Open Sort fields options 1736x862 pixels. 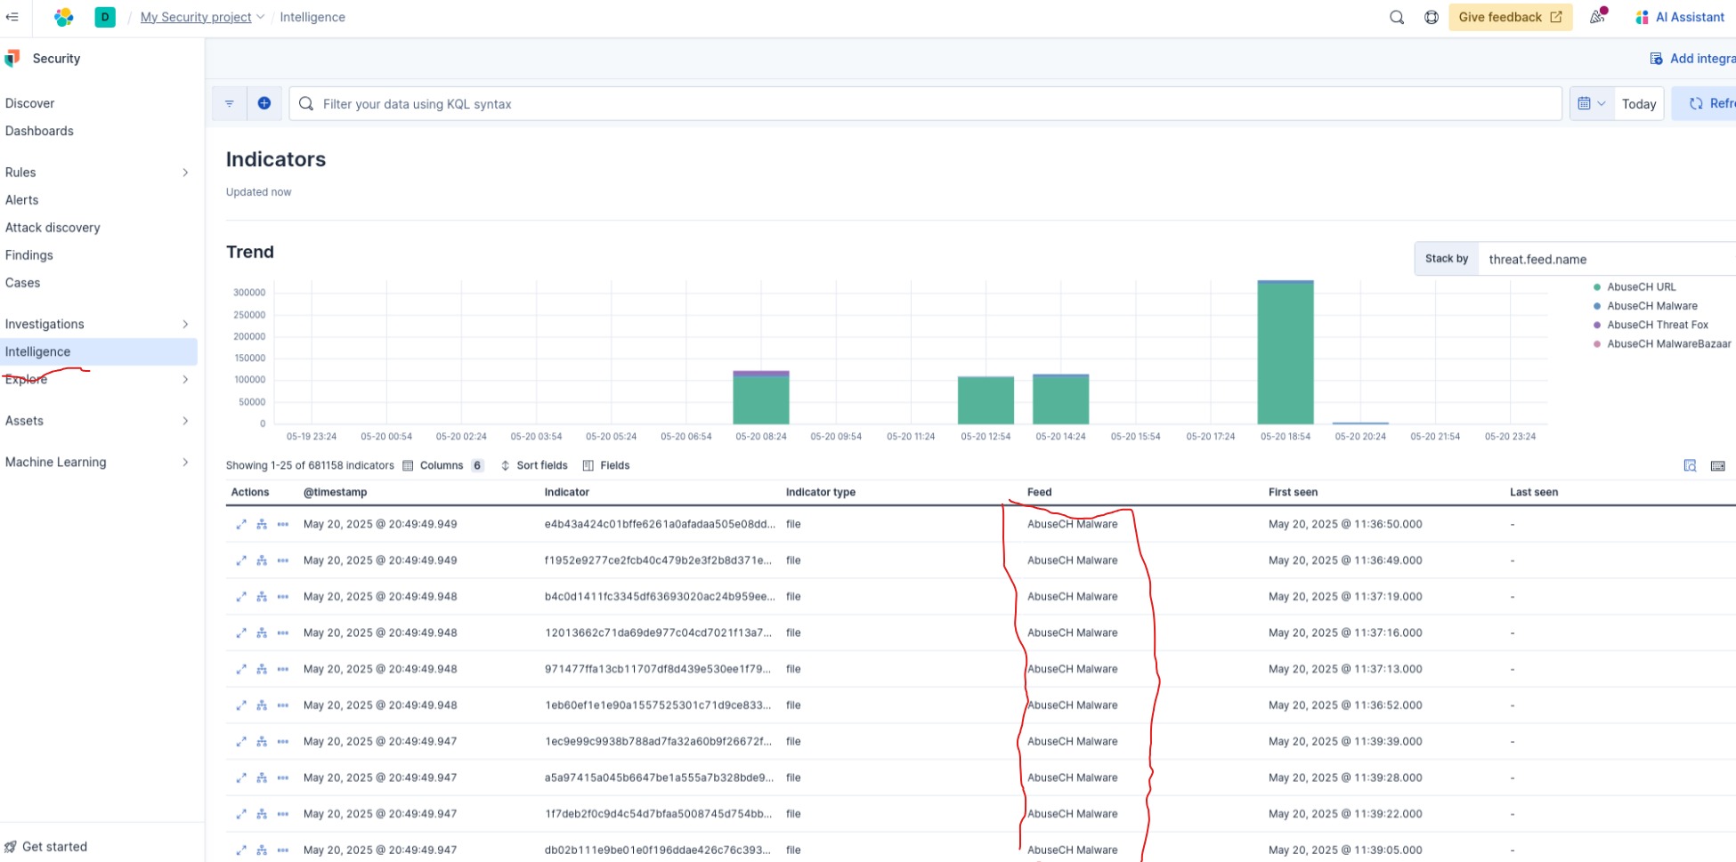pos(533,465)
